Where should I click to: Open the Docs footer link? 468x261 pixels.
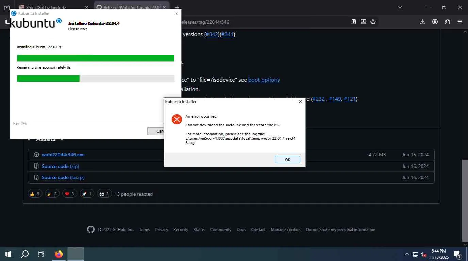(241, 230)
